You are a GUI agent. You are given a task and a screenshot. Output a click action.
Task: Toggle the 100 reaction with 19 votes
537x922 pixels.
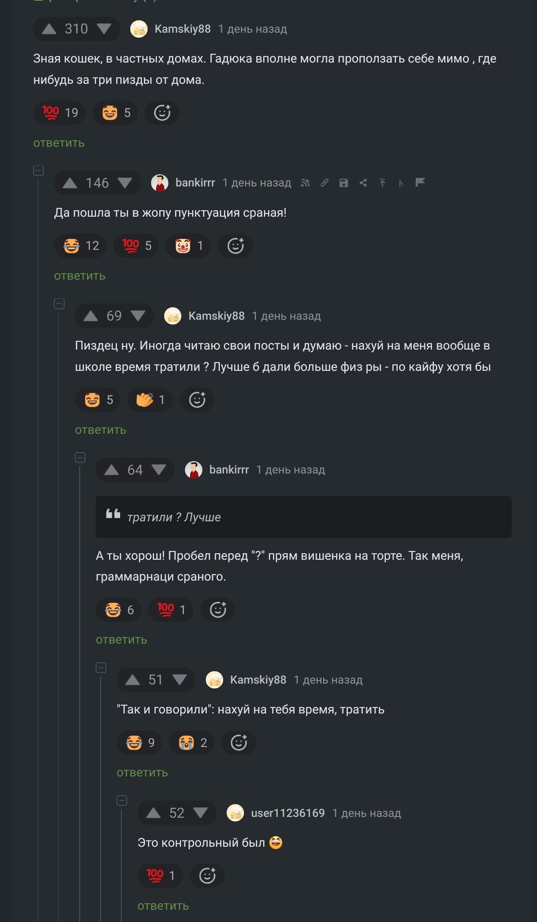coord(59,113)
